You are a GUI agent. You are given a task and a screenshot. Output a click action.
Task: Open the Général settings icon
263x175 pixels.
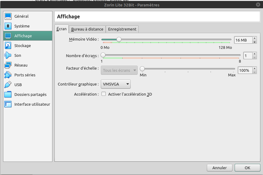[8, 16]
